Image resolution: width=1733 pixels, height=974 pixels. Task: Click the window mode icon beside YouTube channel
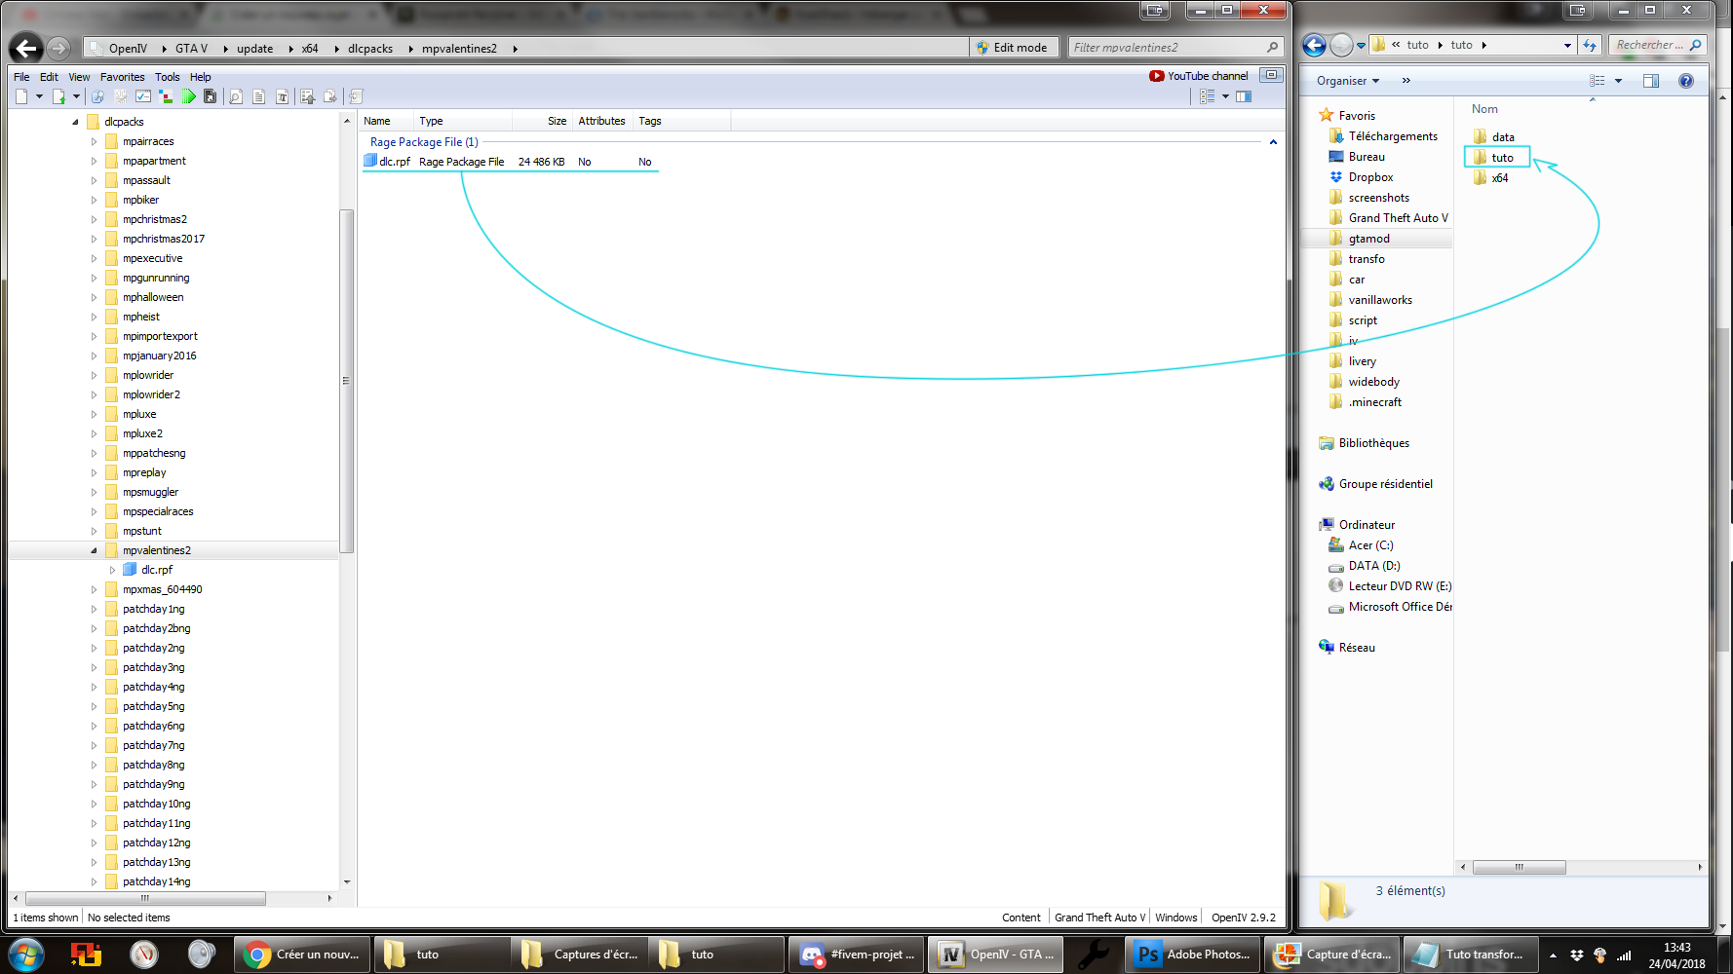[x=1271, y=75]
